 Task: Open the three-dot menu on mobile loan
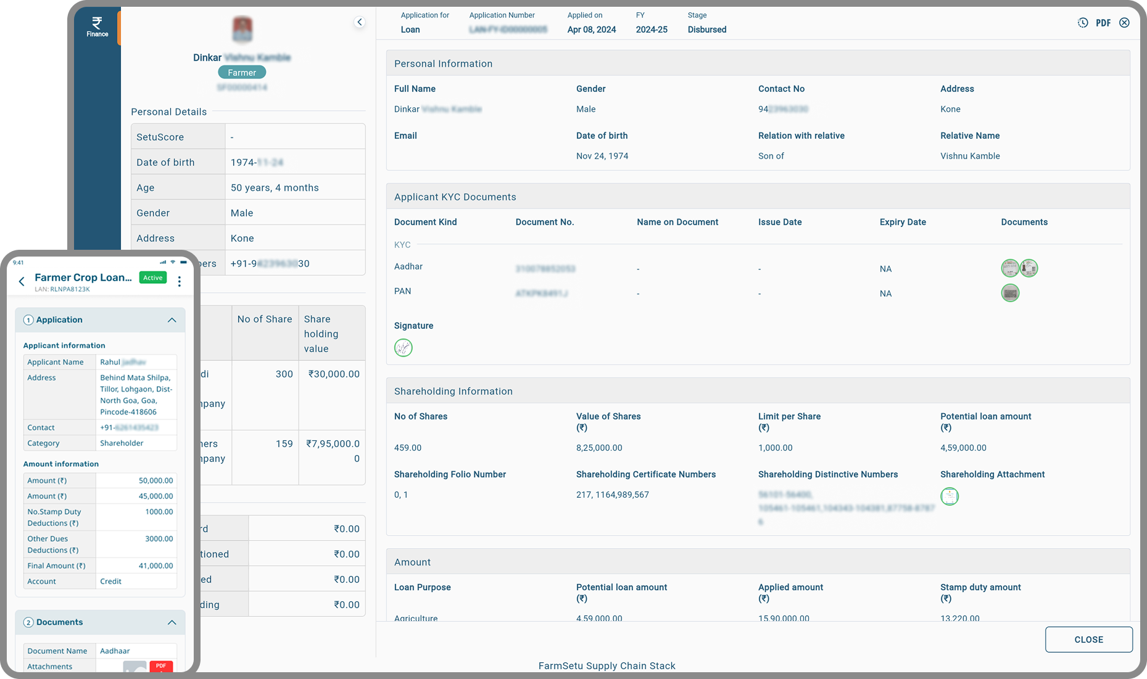(x=180, y=282)
